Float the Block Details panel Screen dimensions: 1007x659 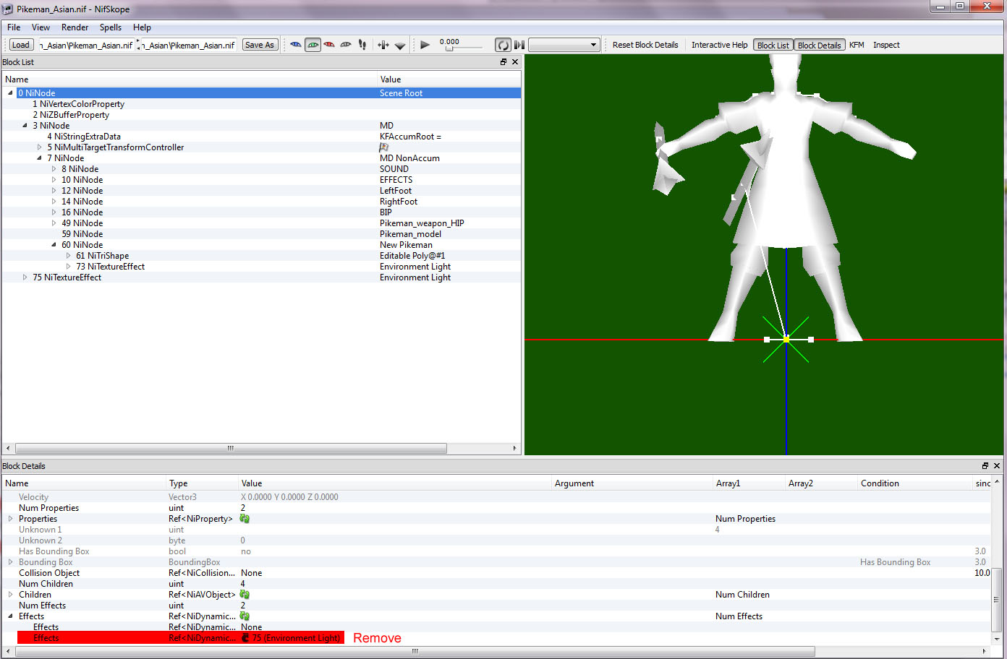[985, 466]
